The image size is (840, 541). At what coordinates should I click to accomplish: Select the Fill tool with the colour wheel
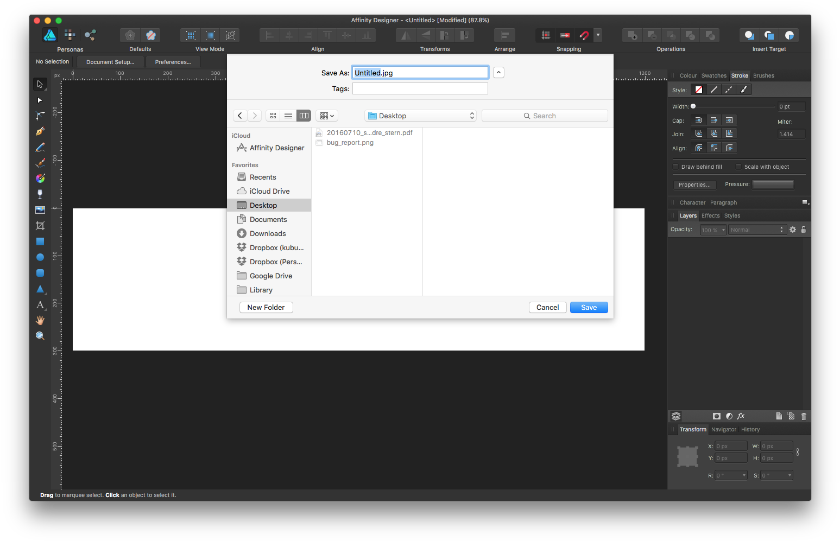click(x=40, y=179)
